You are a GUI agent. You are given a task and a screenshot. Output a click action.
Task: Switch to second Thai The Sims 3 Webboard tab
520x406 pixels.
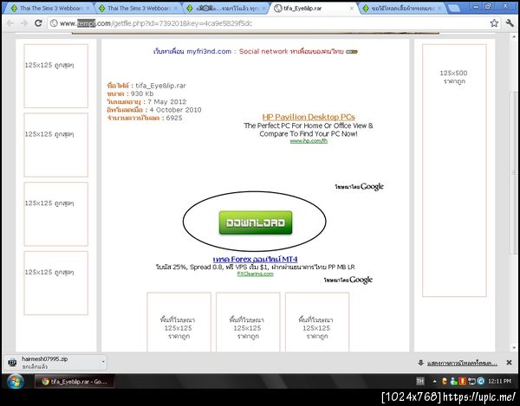click(x=139, y=9)
